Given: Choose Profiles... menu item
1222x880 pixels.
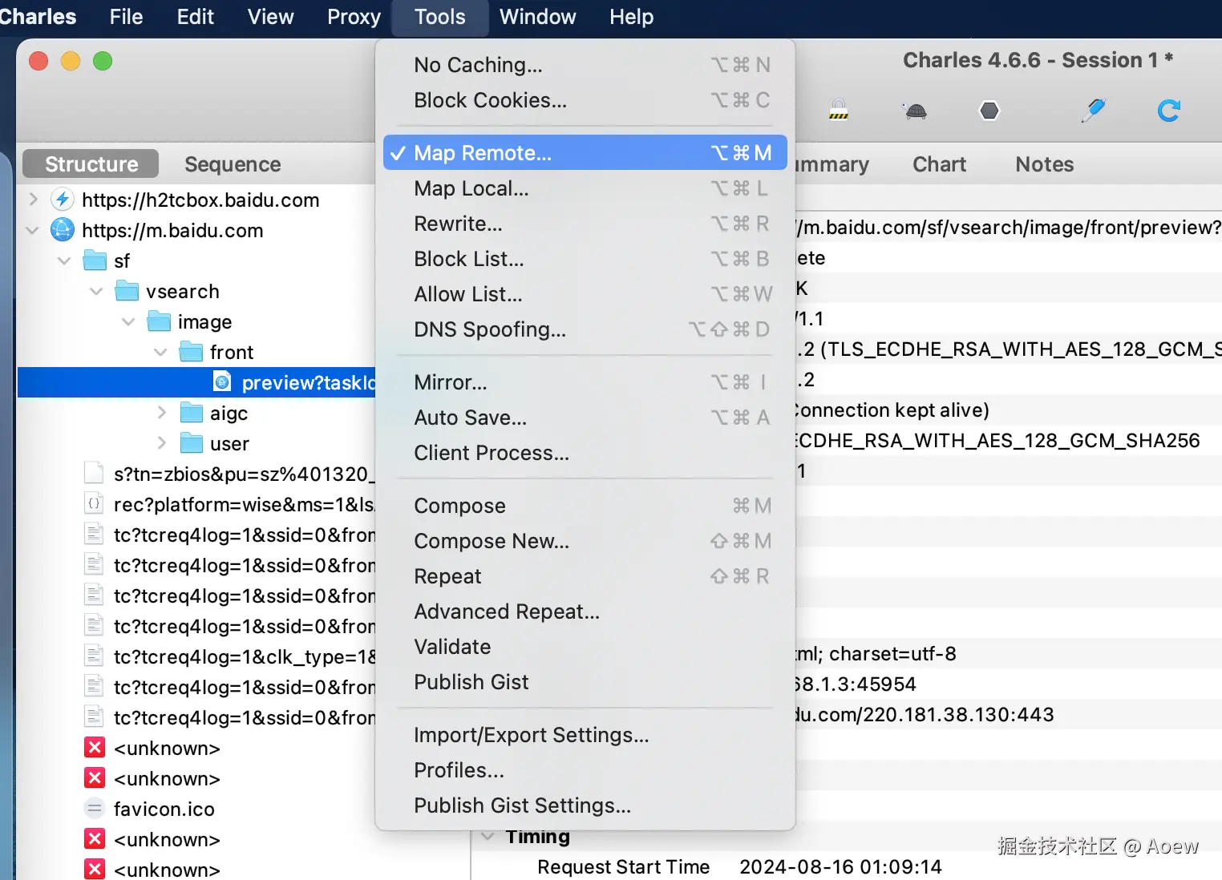Looking at the screenshot, I should tap(585, 769).
